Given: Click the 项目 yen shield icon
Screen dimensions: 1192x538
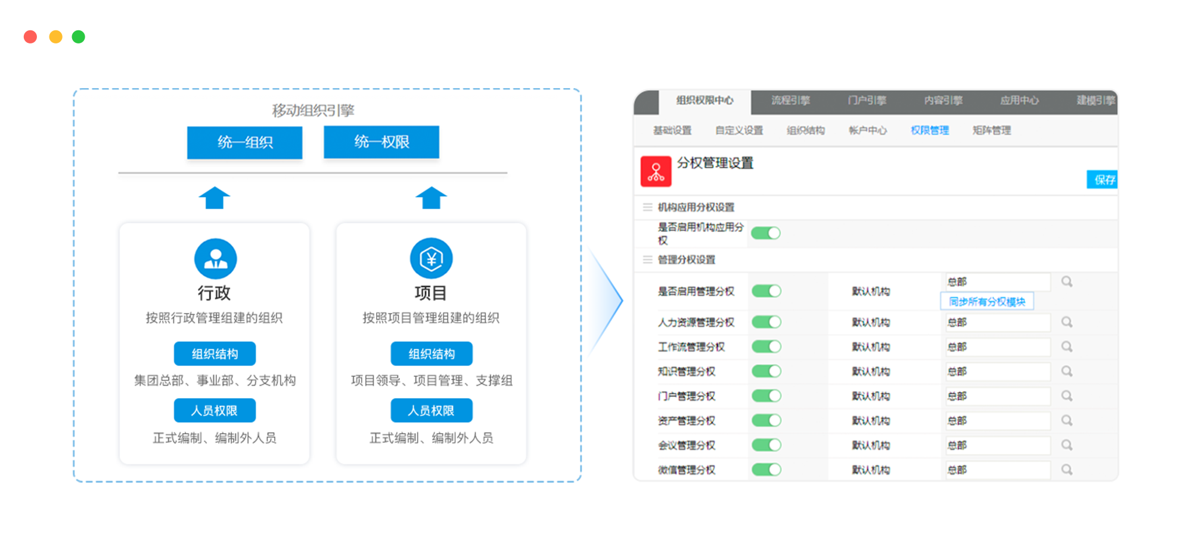Looking at the screenshot, I should 431,259.
